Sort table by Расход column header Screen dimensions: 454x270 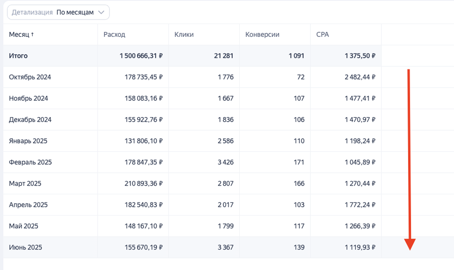point(114,34)
